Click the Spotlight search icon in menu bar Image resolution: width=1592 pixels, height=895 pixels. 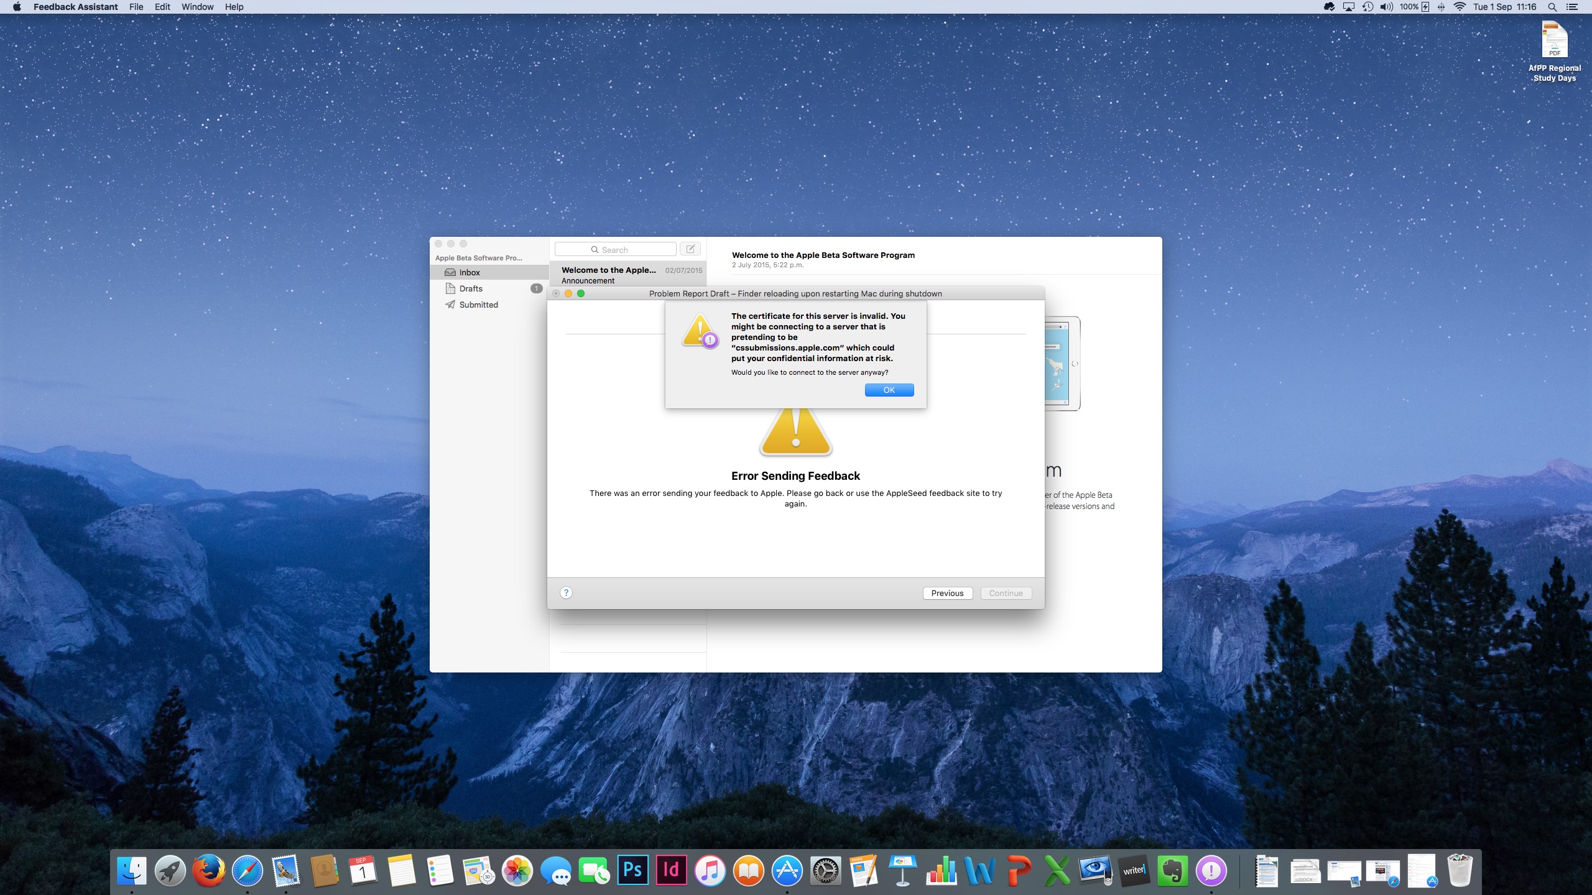(1552, 7)
